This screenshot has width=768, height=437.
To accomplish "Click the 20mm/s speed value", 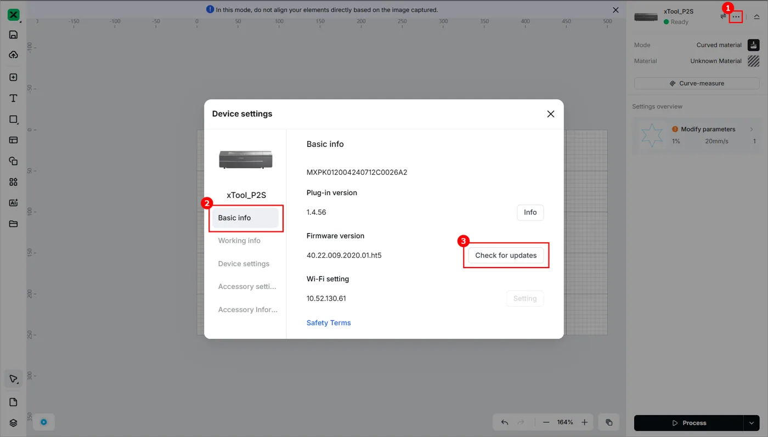I will [717, 141].
